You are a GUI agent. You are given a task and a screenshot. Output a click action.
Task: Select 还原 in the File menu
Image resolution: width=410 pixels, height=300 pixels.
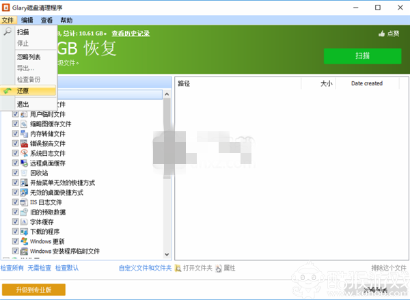[x=28, y=91]
